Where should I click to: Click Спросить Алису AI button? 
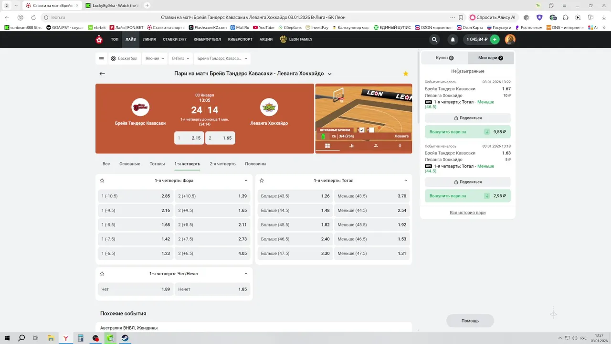pos(494,17)
